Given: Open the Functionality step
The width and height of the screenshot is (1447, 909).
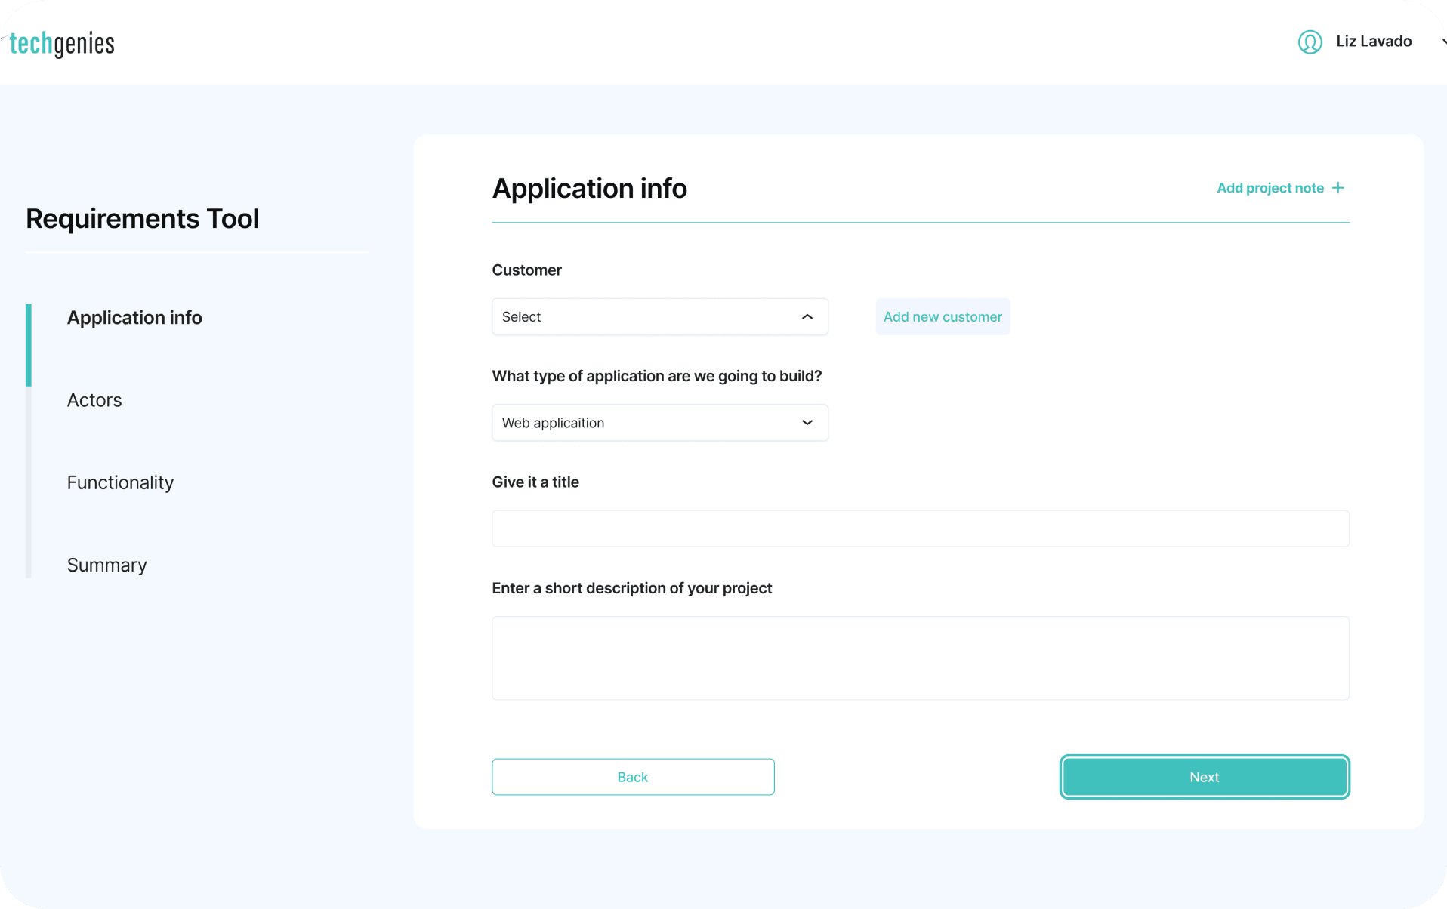Looking at the screenshot, I should coord(120,482).
